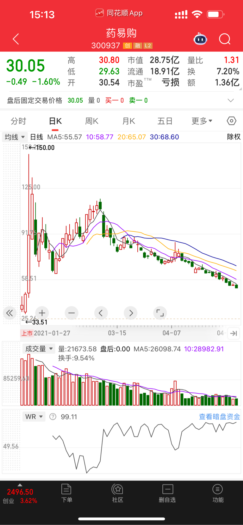Tap 删自选 remove from watchlist
Image resolution: width=243 pixels, height=525 pixels.
(167, 493)
